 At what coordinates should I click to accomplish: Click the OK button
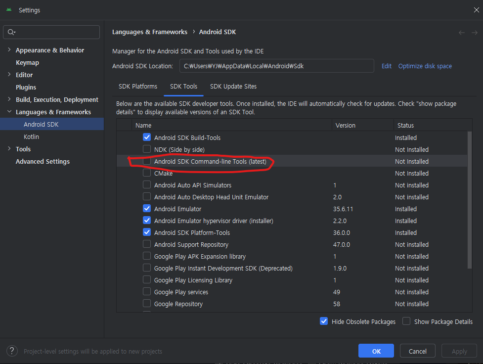376,351
